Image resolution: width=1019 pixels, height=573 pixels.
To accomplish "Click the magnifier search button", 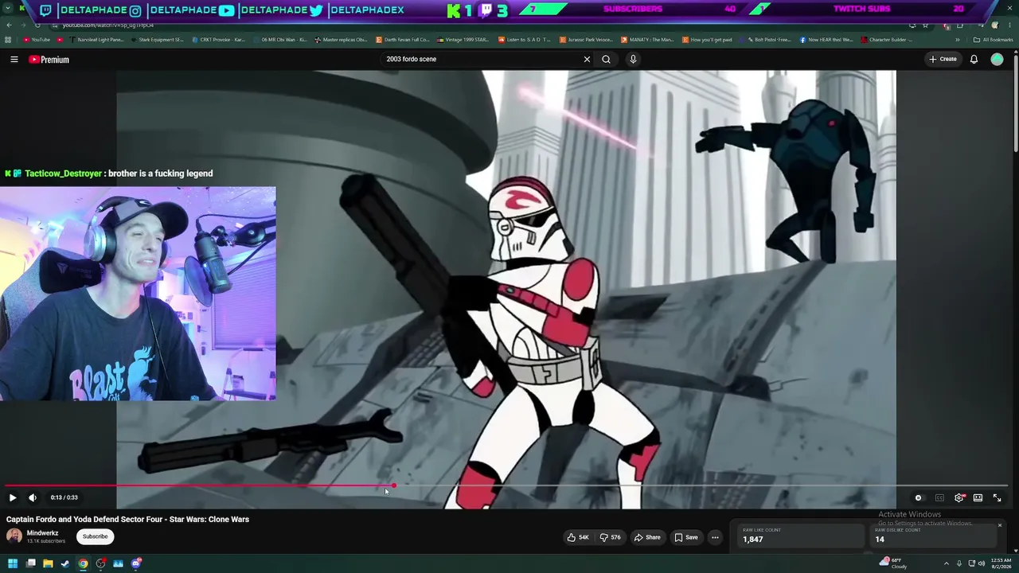I will (x=606, y=59).
